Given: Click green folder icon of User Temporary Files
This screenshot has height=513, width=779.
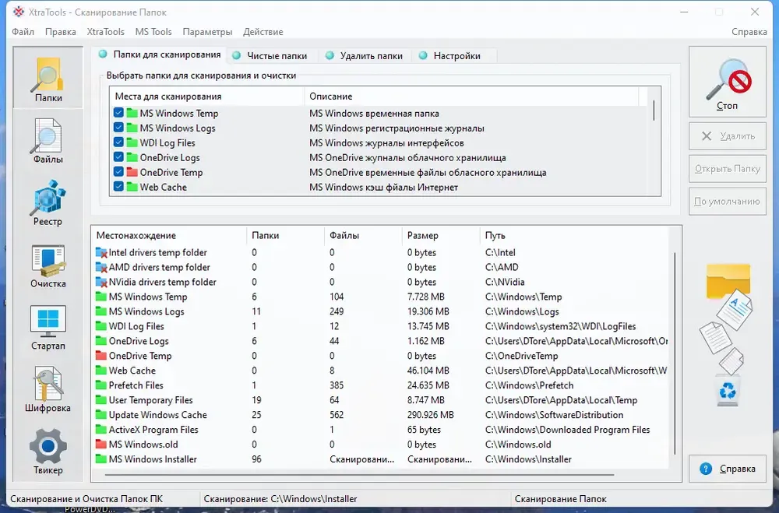Looking at the screenshot, I should (101, 400).
